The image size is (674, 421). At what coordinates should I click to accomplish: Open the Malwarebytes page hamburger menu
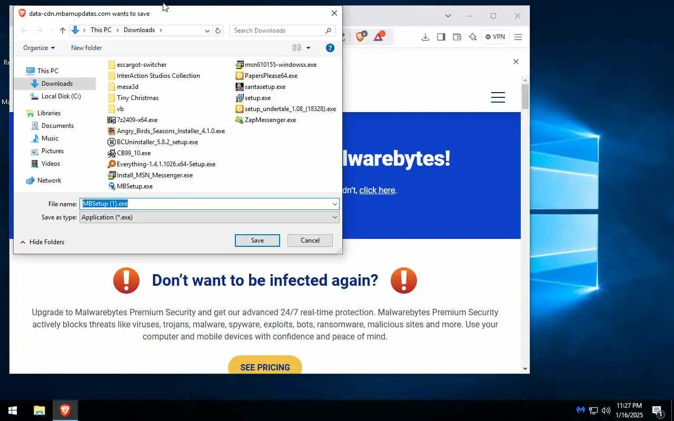pos(498,97)
